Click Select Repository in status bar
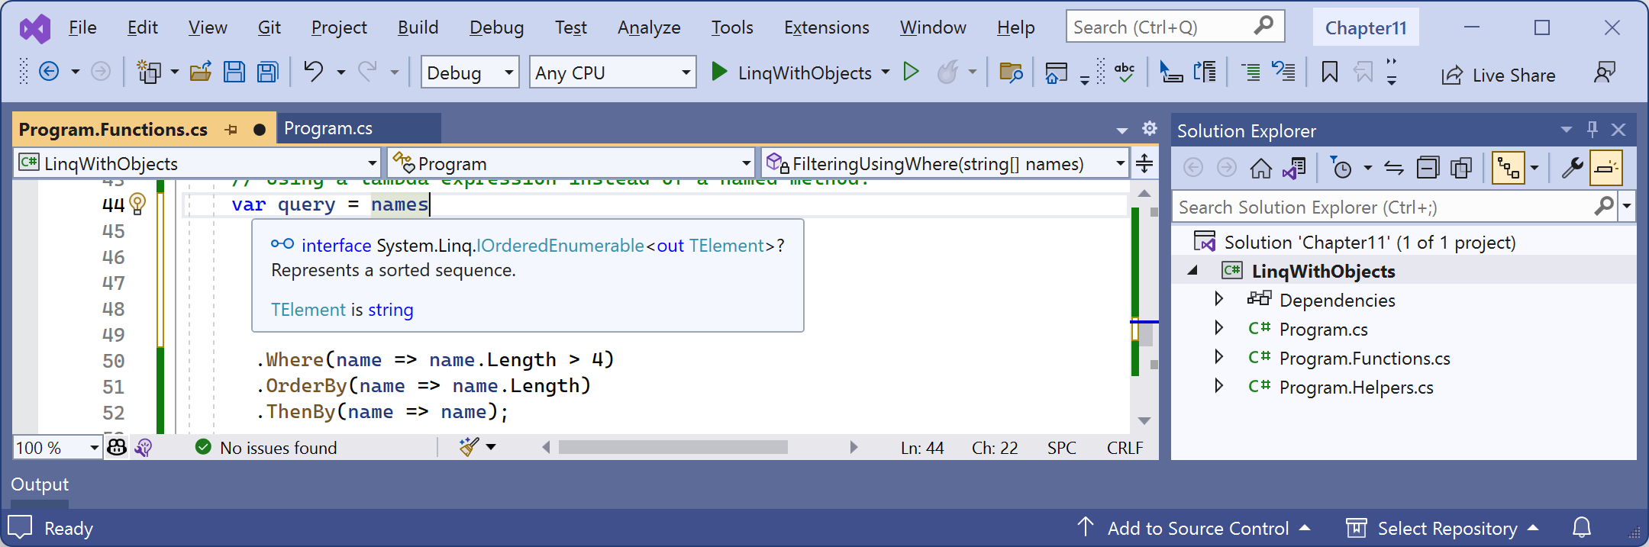Viewport: 1649px width, 547px height. (1442, 528)
